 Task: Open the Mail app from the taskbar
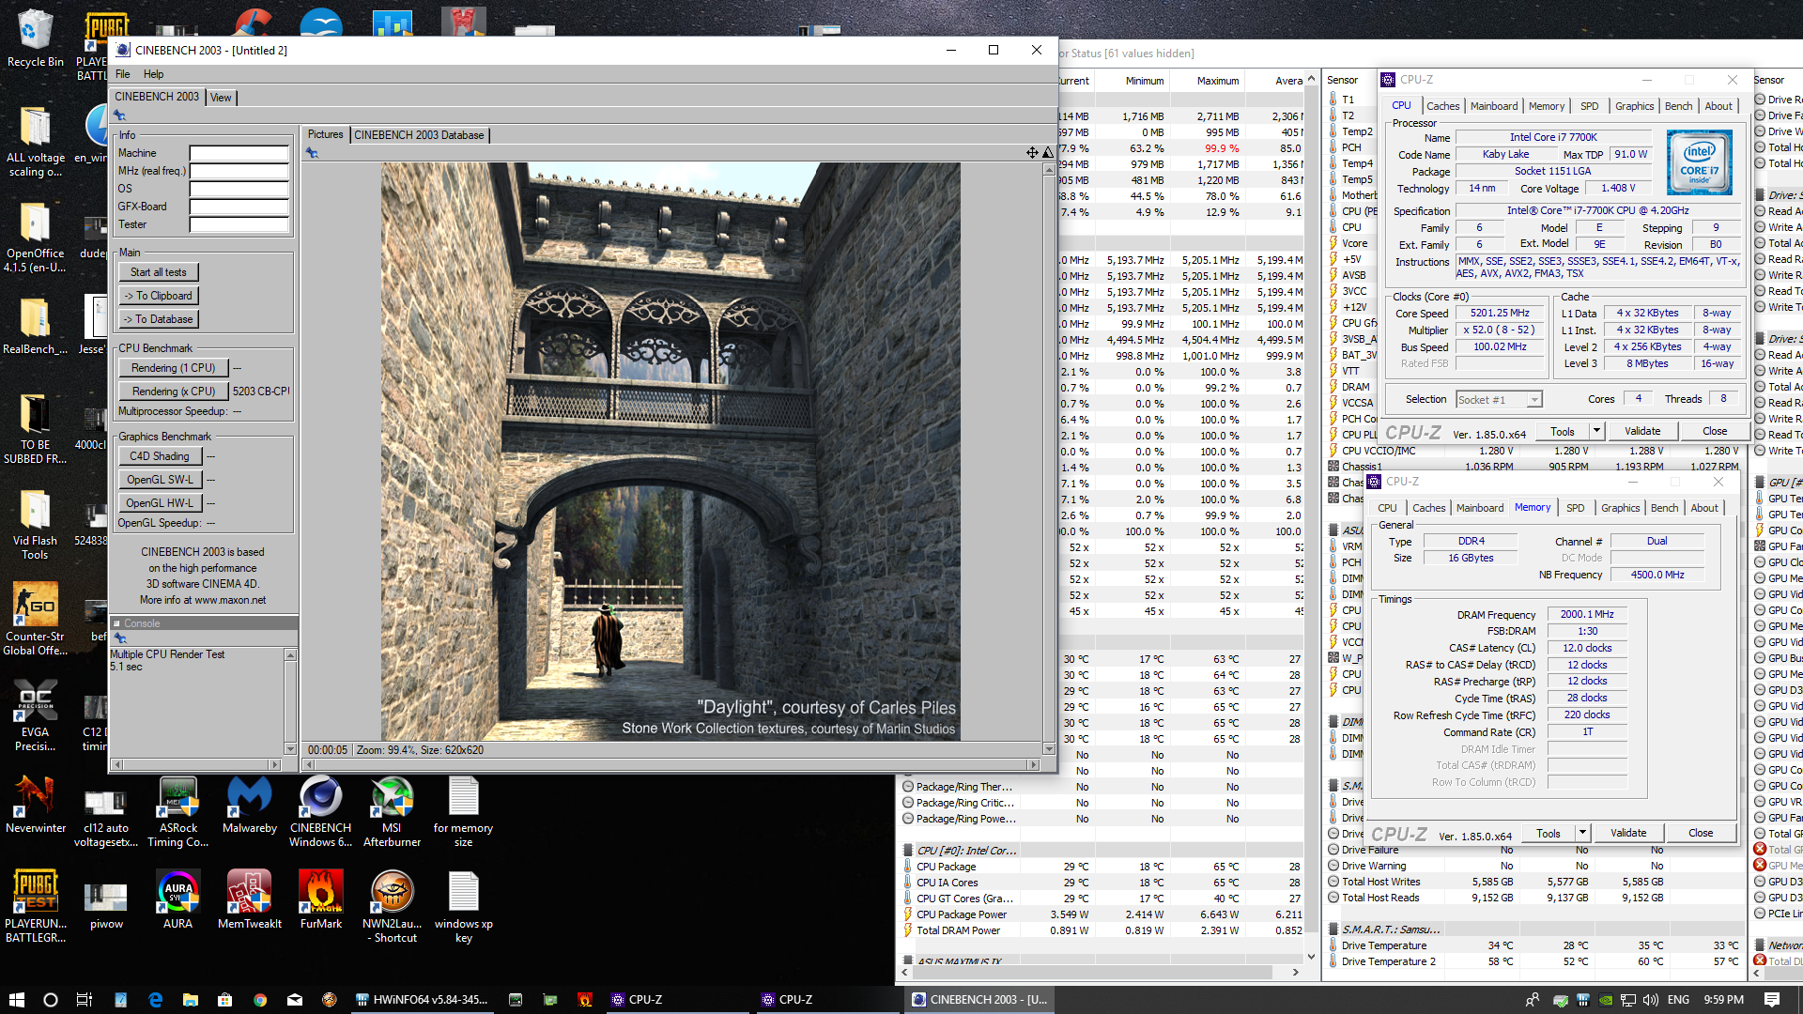tap(295, 1000)
